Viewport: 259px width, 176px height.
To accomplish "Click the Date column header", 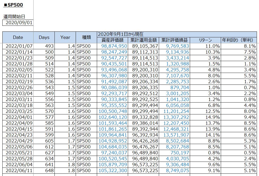I will (18, 37).
